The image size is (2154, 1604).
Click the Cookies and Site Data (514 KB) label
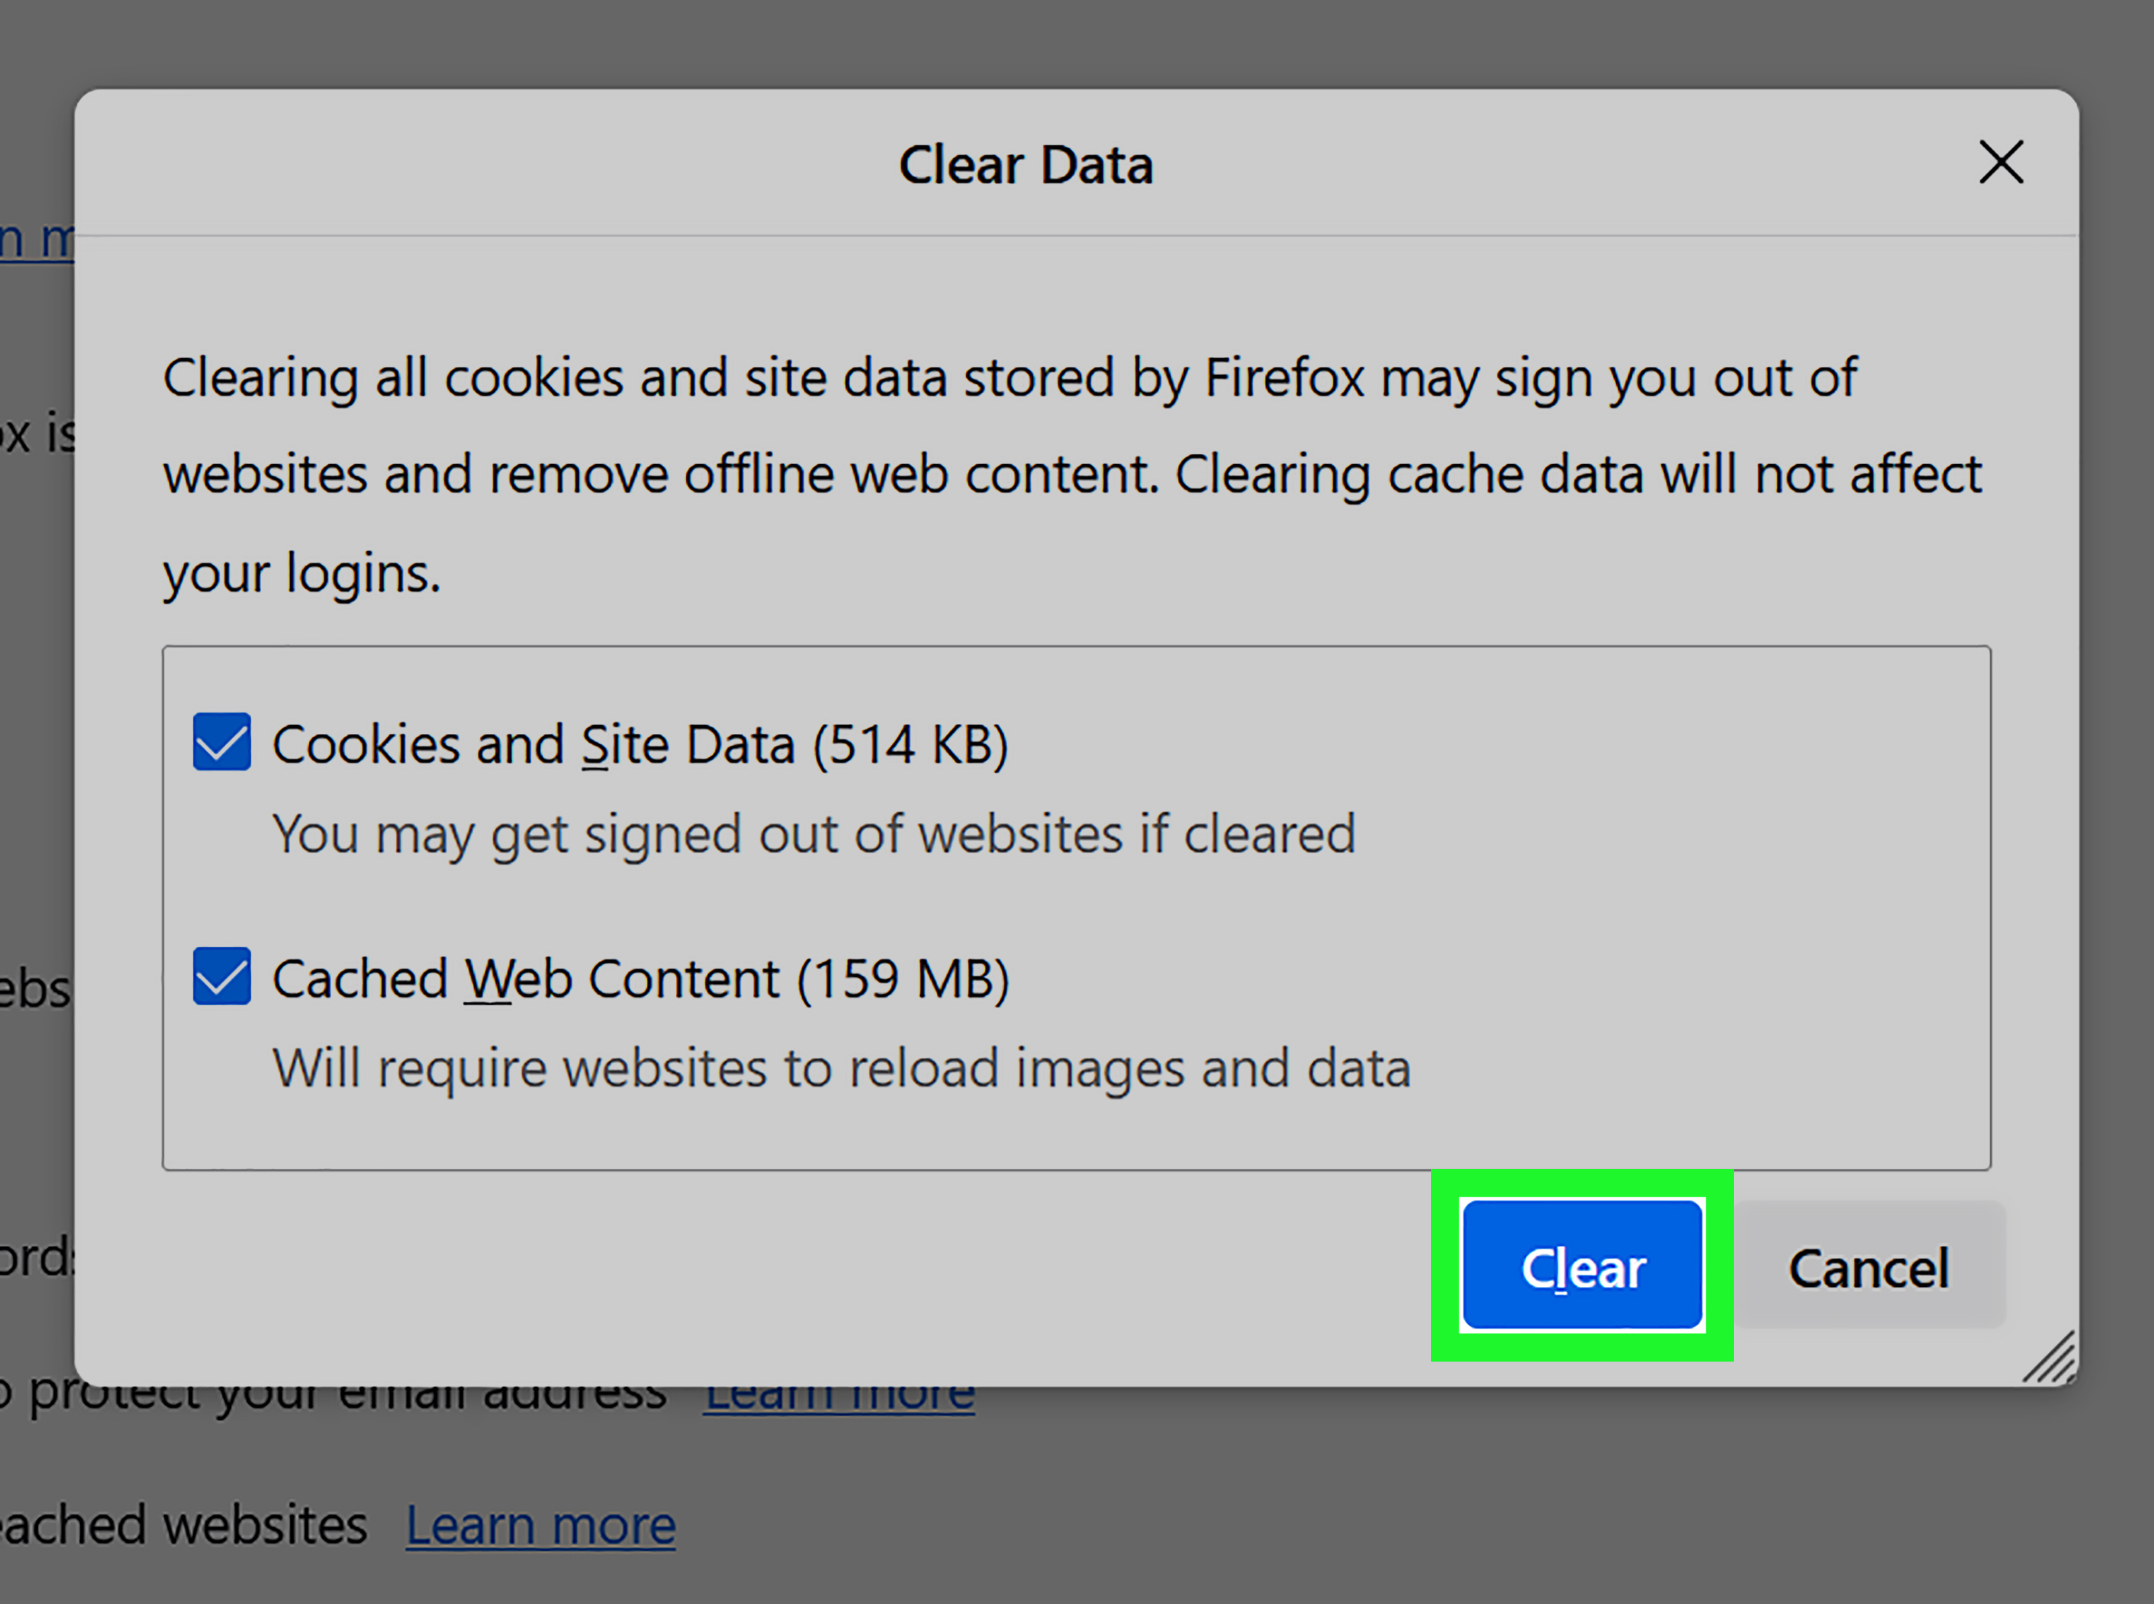click(641, 743)
